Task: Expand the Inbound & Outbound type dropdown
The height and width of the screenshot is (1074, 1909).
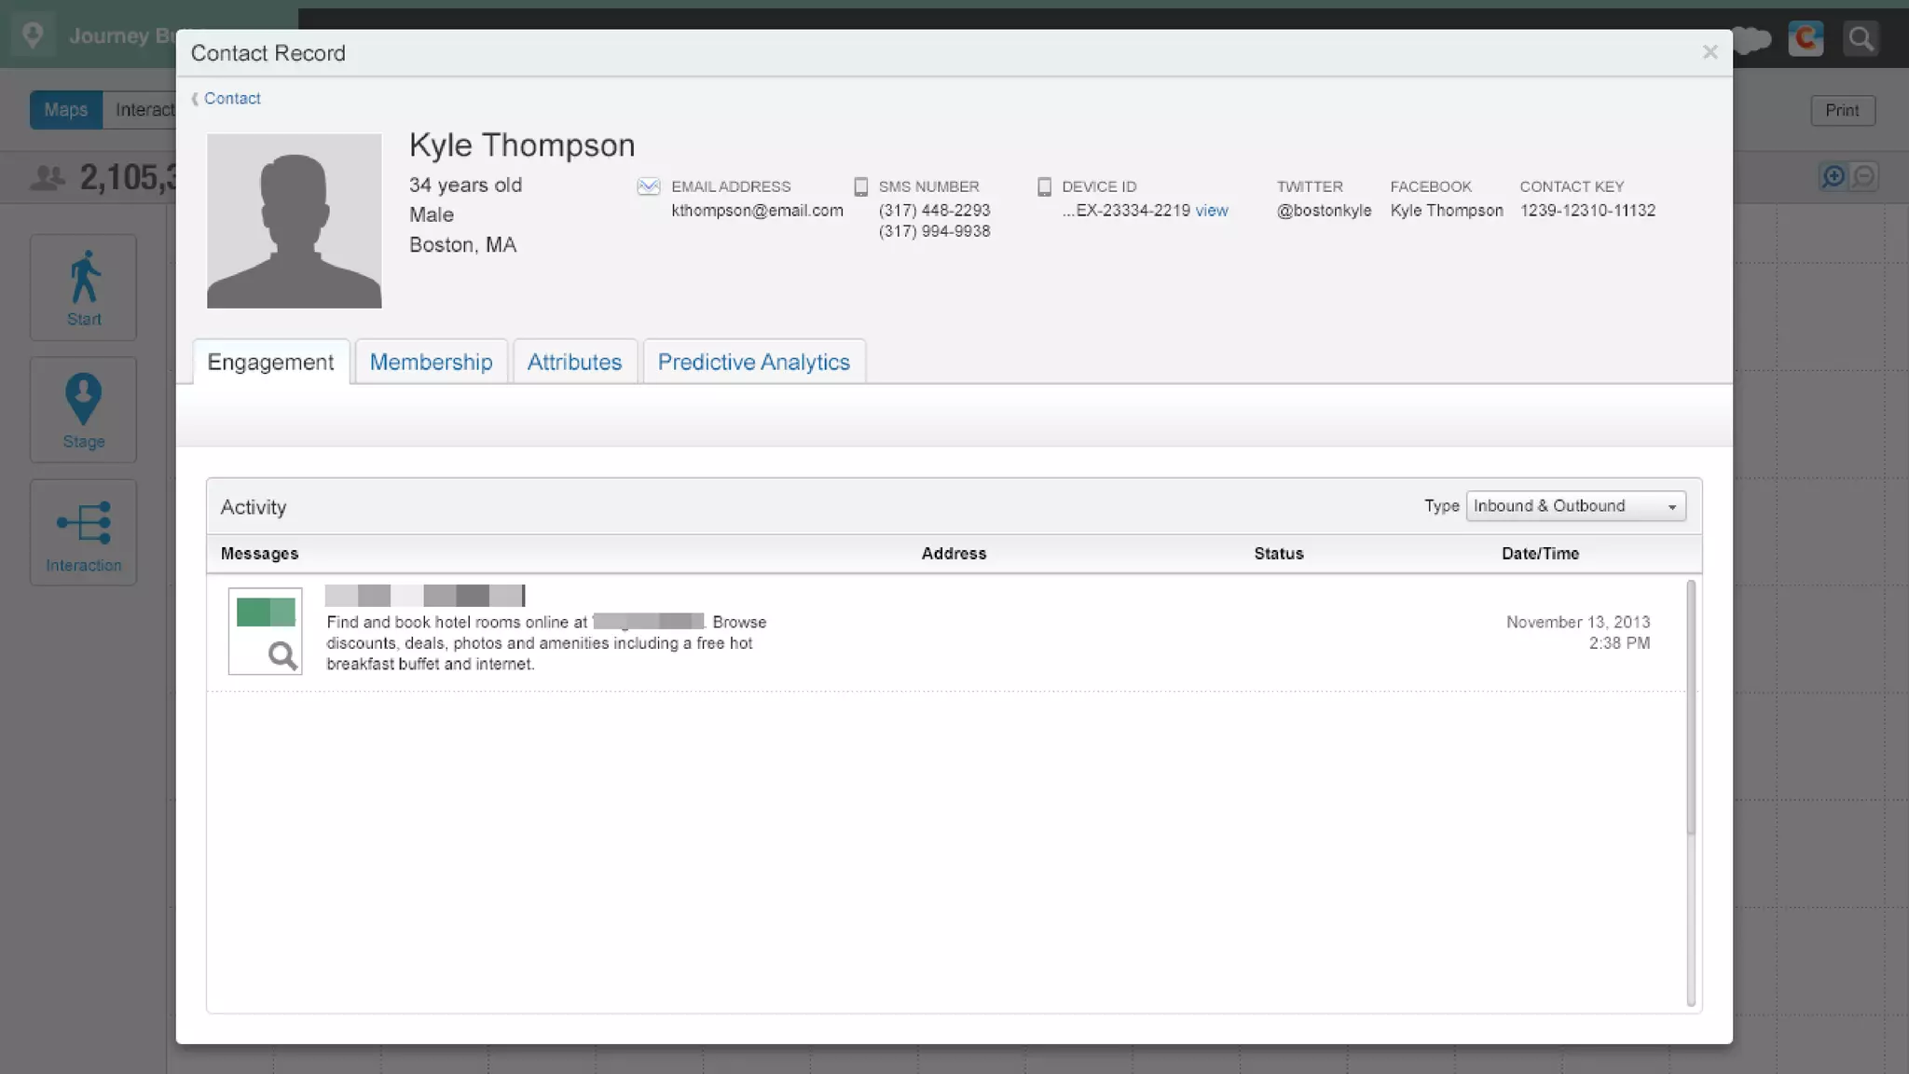Action: tap(1575, 506)
